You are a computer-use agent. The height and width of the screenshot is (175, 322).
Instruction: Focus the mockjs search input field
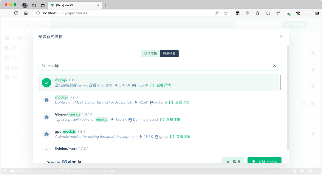160,66
